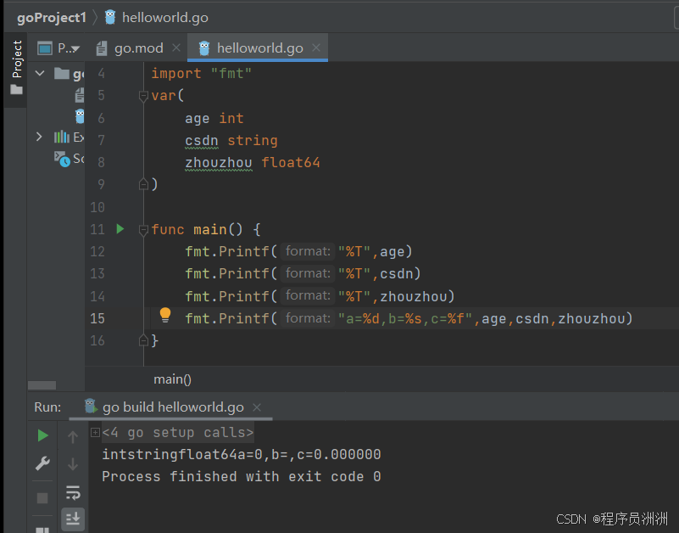Click the project panel horizontal scrollbar

tap(42, 385)
